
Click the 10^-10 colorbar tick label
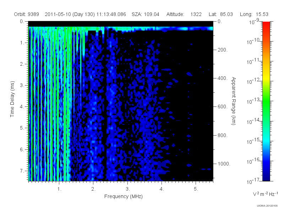254,42
